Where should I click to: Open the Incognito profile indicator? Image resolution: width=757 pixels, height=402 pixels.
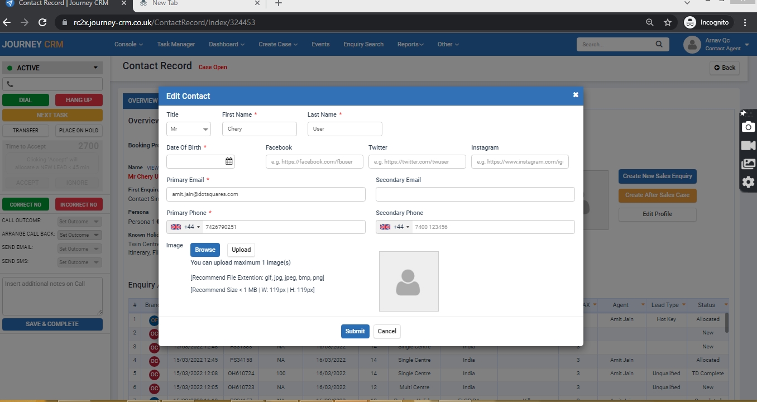pyautogui.click(x=707, y=22)
